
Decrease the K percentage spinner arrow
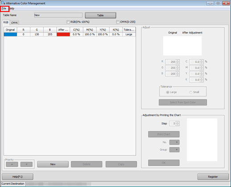[x=202, y=81]
